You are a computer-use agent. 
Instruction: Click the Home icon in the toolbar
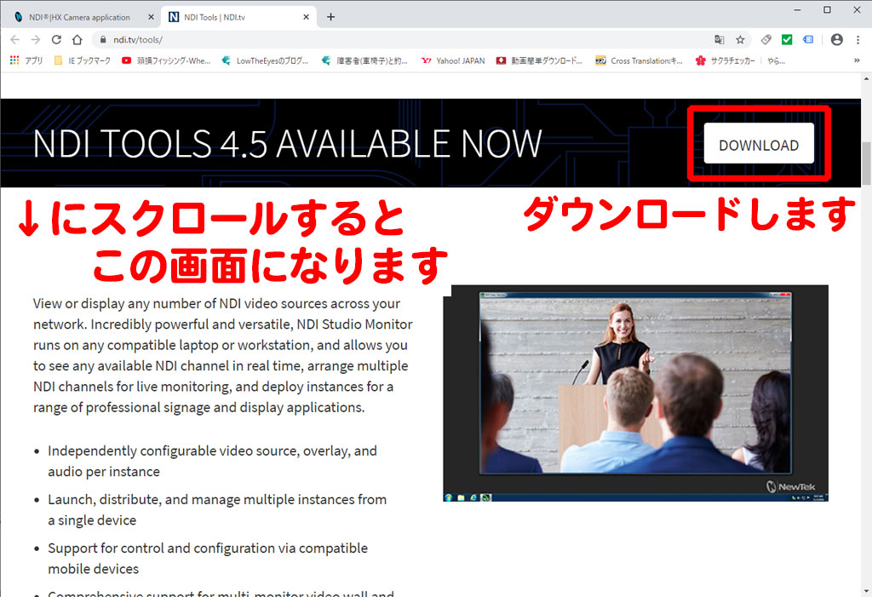click(77, 39)
